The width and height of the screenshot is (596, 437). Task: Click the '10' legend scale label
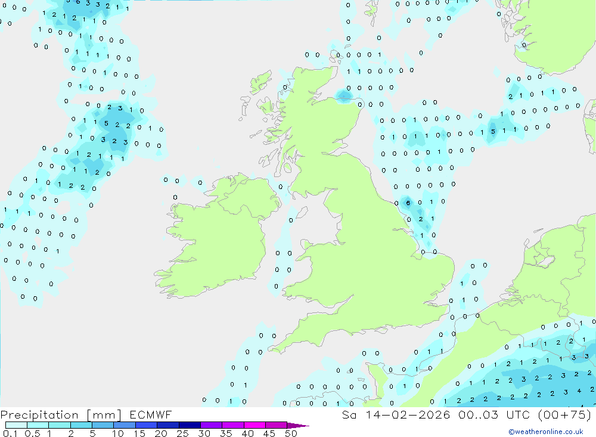[118, 433]
